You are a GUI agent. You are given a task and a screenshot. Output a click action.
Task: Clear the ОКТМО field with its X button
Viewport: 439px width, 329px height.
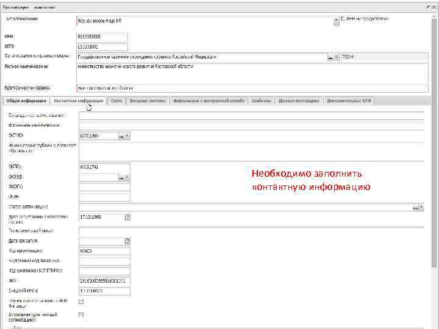[x=127, y=136]
